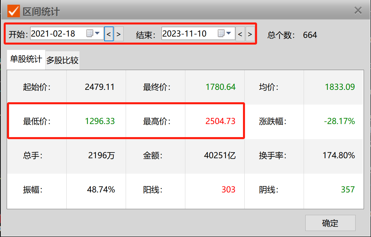This screenshot has height=237, width=371.
Task: Select the 最终价 value 1780.64
Action: pos(221,87)
